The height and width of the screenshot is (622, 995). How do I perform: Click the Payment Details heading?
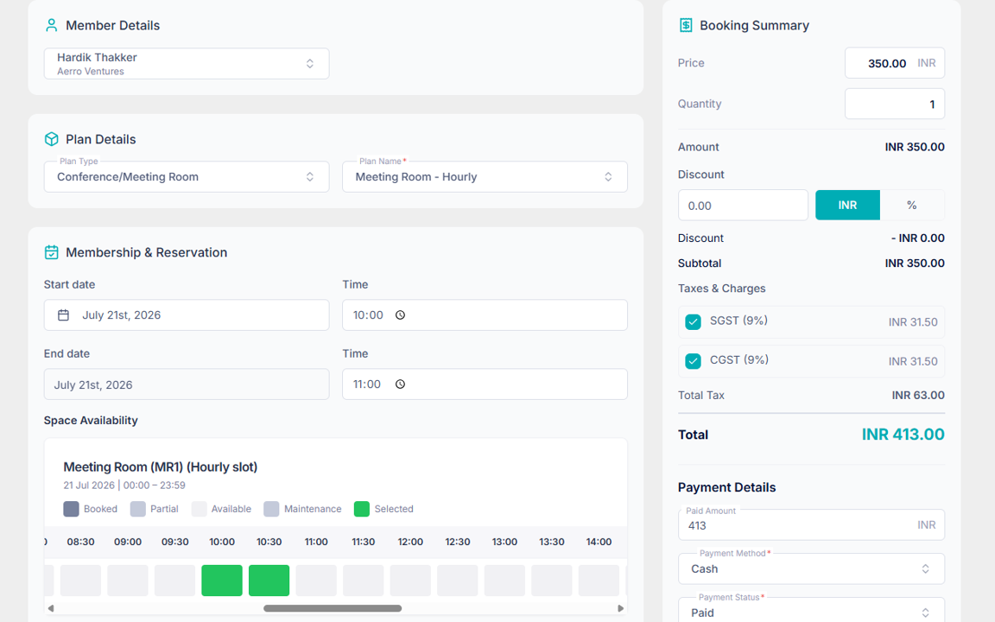[726, 487]
